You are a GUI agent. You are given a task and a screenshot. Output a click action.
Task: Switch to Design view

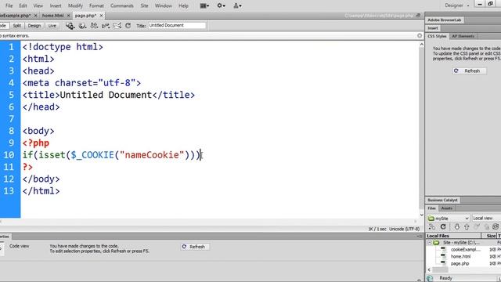point(34,26)
